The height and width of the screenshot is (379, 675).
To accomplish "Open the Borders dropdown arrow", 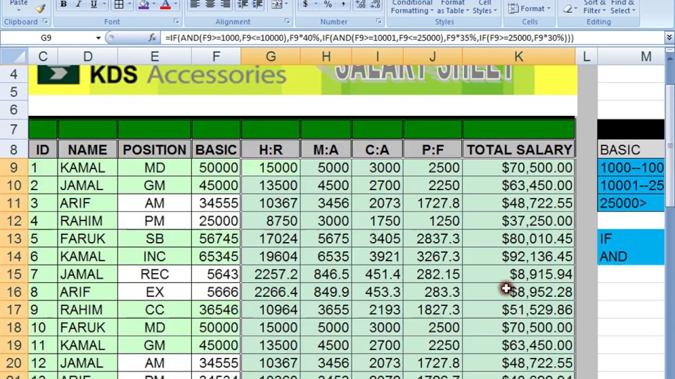I will [130, 5].
